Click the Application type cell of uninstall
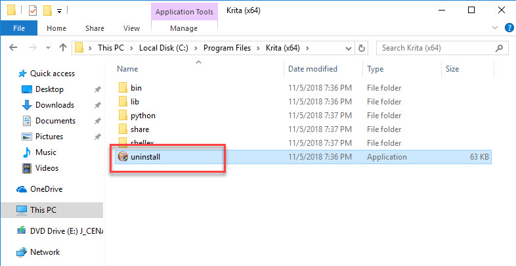 387,157
